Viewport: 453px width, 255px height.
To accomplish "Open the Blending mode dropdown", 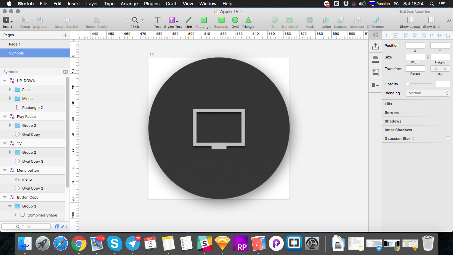I will click(428, 93).
